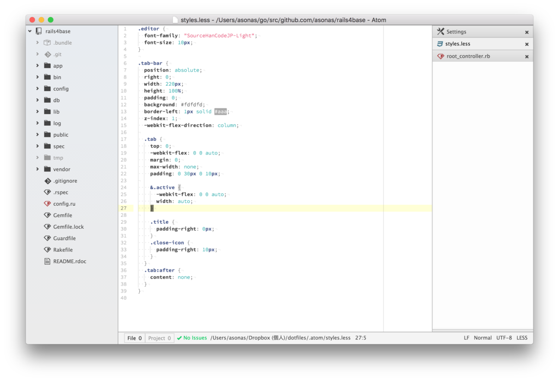Screen dimensions: 559x381
Task: Change the LESS grammar selector
Action: click(x=522, y=338)
